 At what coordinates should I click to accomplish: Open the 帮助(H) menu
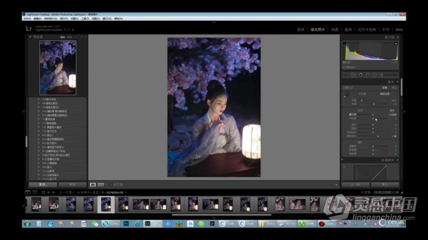click(118, 19)
